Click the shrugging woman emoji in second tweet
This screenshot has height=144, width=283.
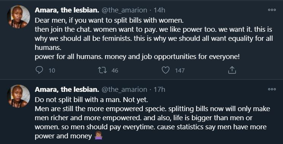98,136
